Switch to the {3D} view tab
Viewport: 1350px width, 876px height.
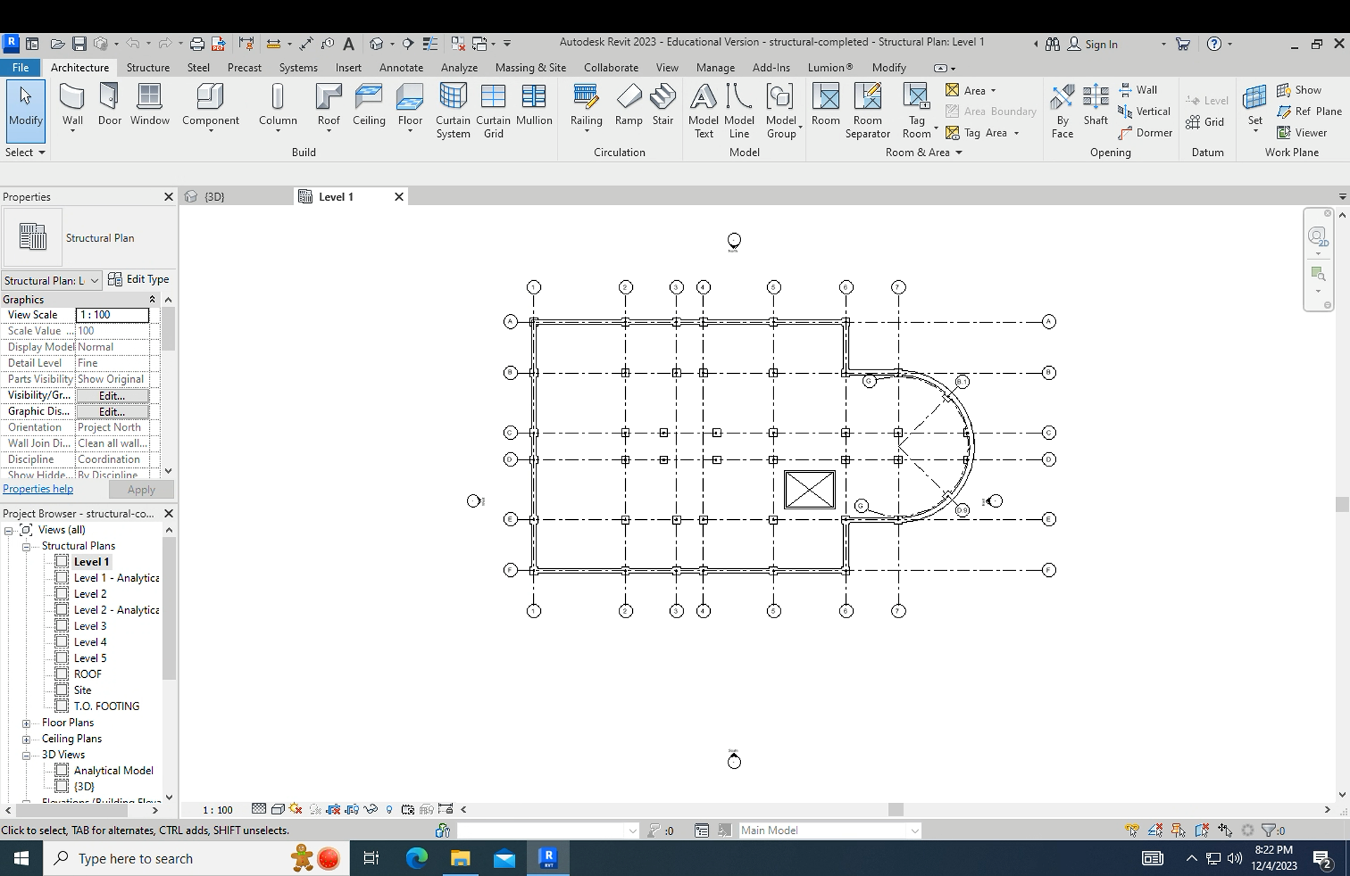click(x=214, y=197)
